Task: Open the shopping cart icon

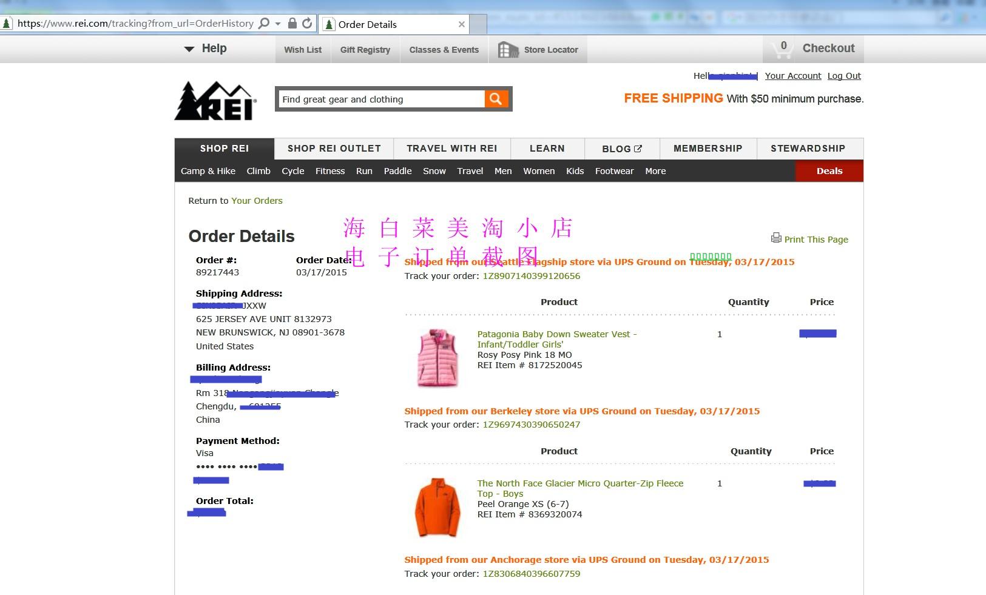Action: coord(782,49)
